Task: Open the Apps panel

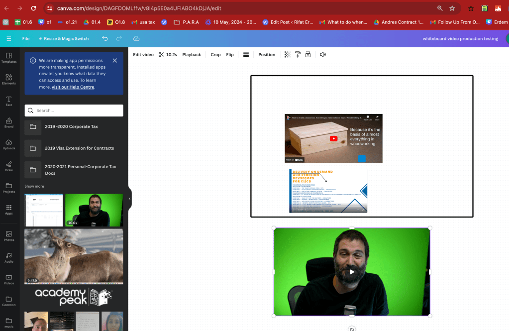Action: [x=9, y=210]
